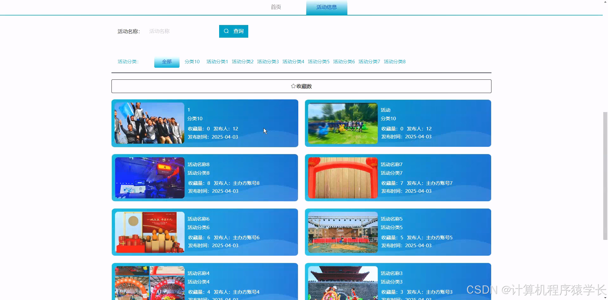Image resolution: width=608 pixels, height=300 pixels.
Task: Select the 活动分类1 filter link
Action: click(217, 61)
